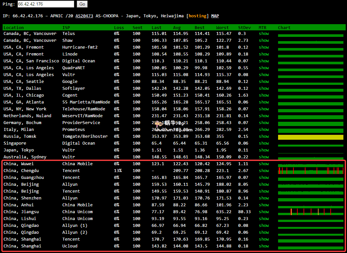Show MTR for Russia Tomsk row
Screen dimensions: 347x253
point(264,136)
